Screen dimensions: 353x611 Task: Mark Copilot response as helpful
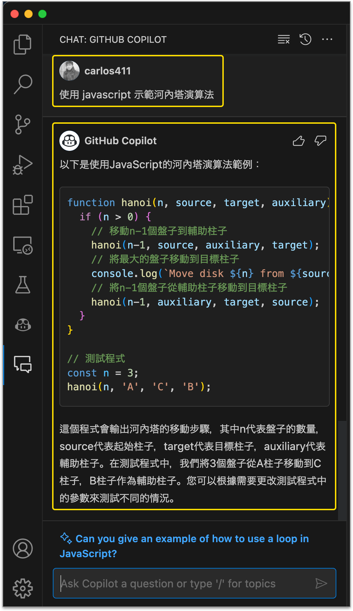[298, 141]
